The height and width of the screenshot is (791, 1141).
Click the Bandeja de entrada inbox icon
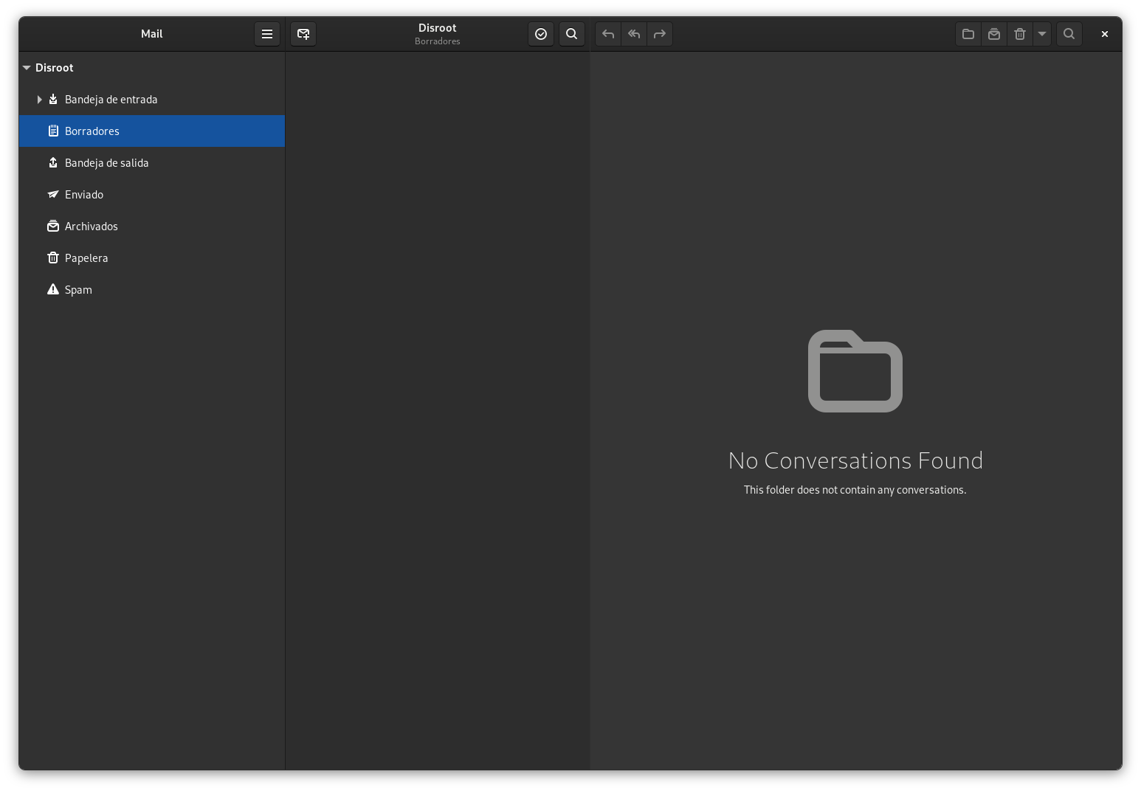pyautogui.click(x=53, y=99)
